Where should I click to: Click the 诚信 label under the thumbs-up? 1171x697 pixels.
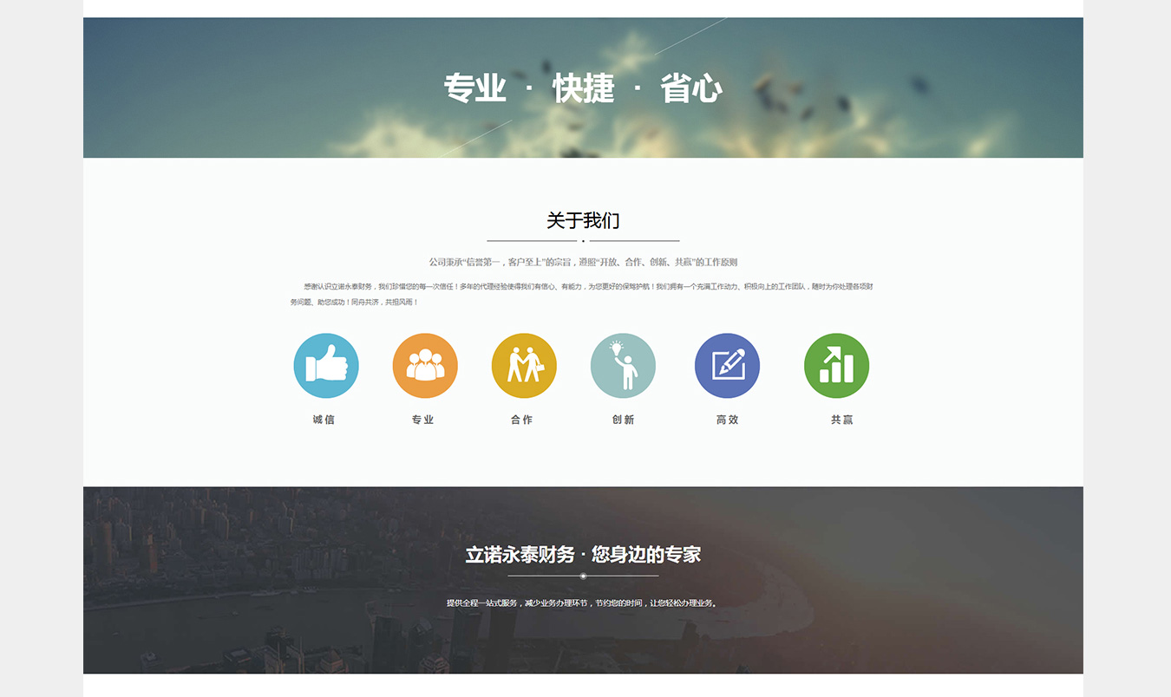click(324, 420)
